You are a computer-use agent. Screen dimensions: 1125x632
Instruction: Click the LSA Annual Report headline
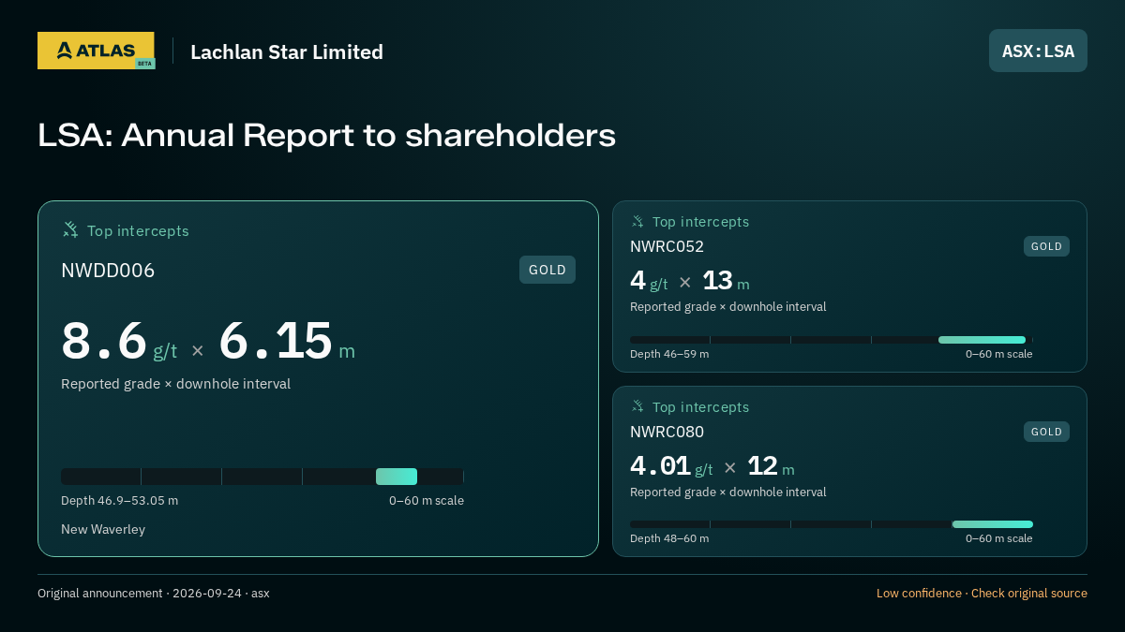[326, 136]
